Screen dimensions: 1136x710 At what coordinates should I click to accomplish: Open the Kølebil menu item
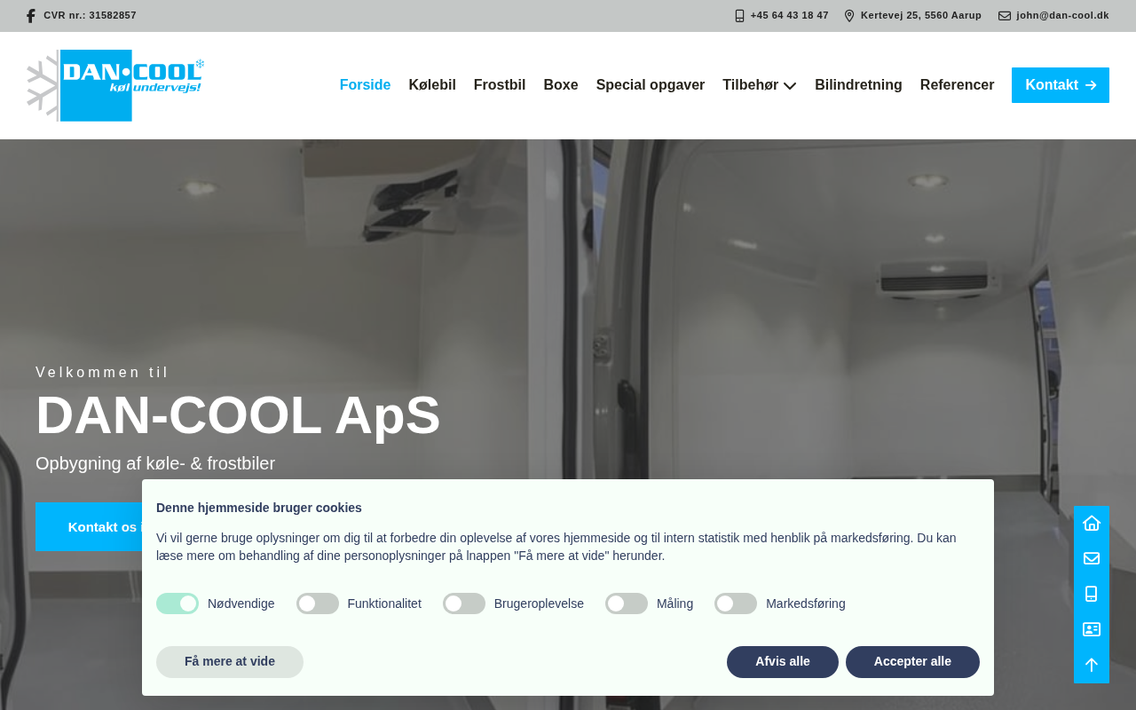tap(432, 85)
